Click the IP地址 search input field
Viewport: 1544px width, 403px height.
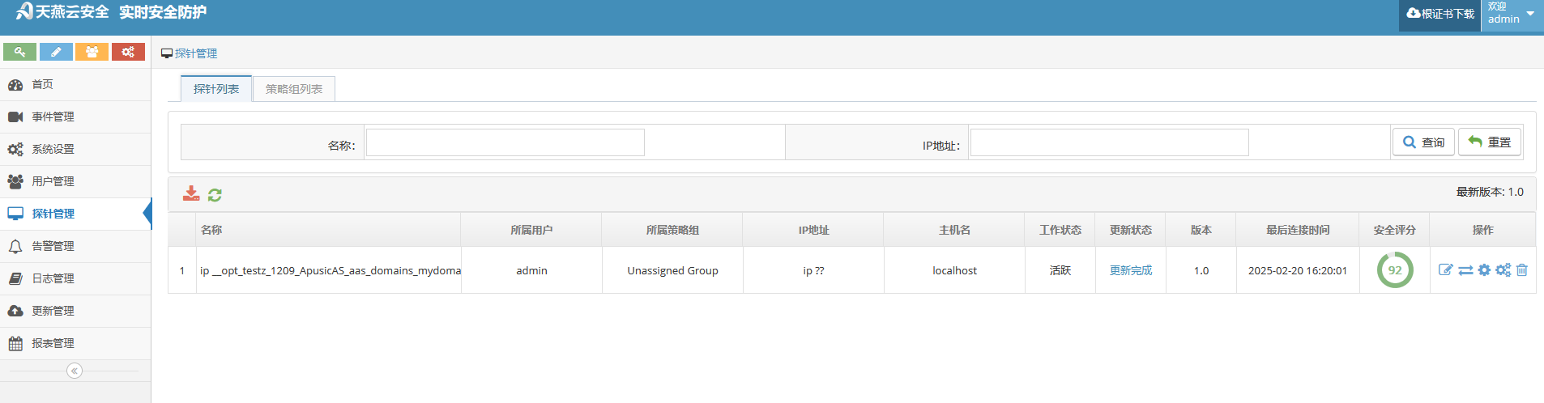pos(1110,142)
